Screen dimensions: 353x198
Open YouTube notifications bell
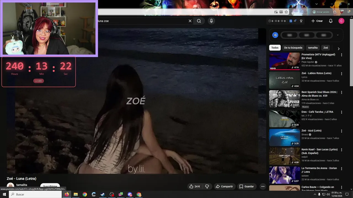click(331, 21)
